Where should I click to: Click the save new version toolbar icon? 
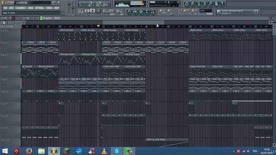click(x=193, y=3)
